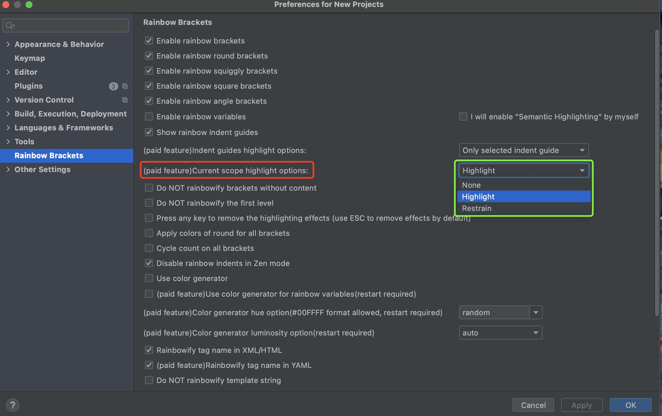Screen dimensions: 662x416
Task: Open the luminosity auto dropdown
Action: click(x=501, y=333)
